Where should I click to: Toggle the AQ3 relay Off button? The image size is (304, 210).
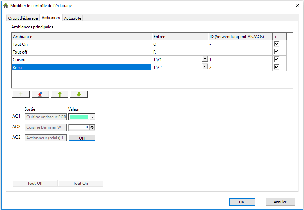point(82,138)
